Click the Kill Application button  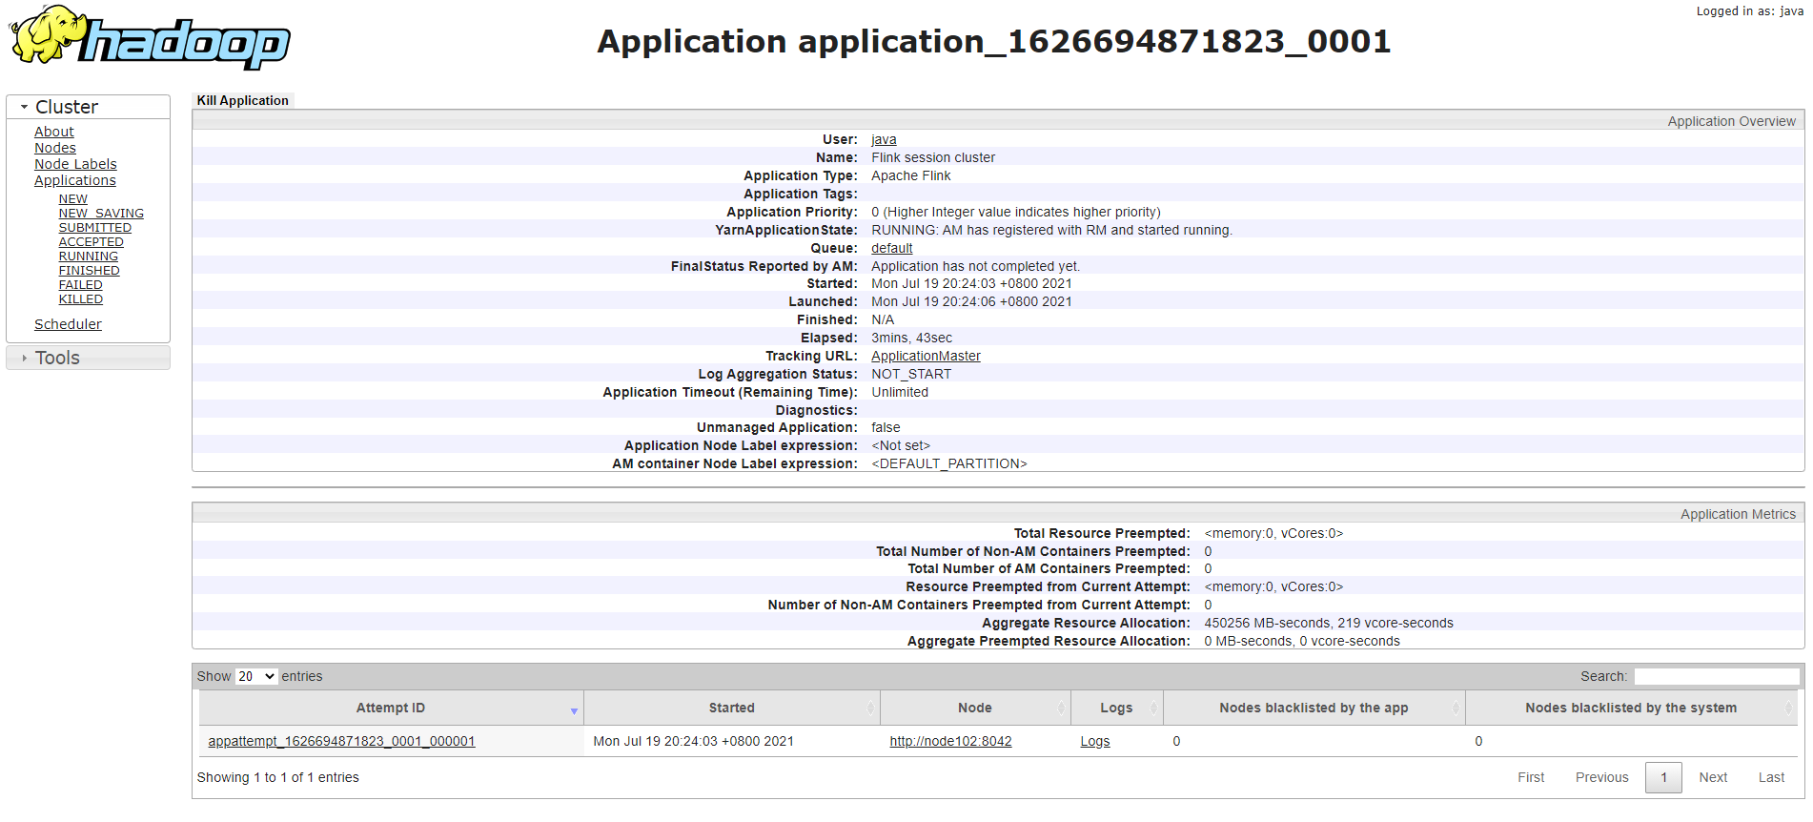(243, 100)
